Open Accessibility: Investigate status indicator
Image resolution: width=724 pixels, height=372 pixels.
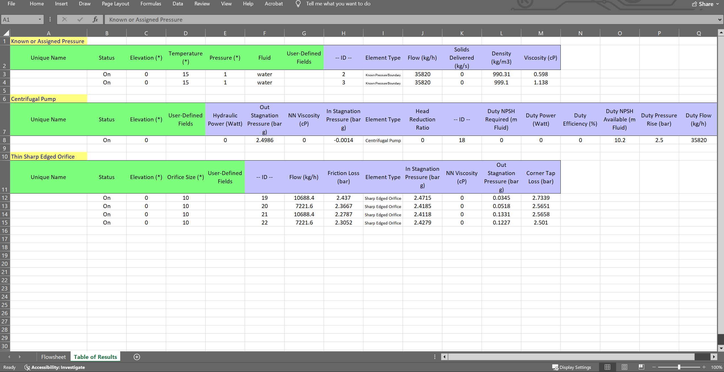click(x=55, y=367)
